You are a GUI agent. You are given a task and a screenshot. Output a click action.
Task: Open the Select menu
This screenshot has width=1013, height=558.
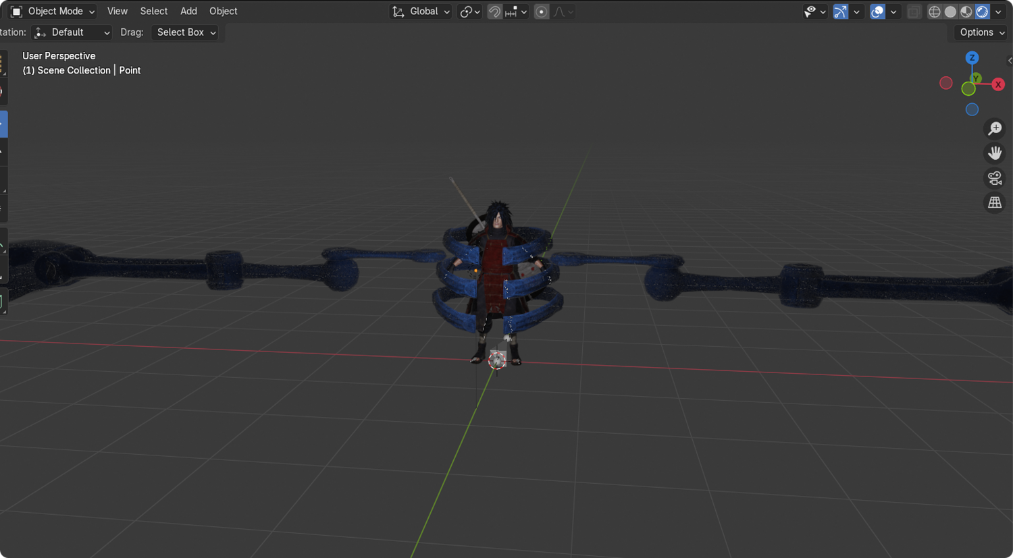pyautogui.click(x=154, y=11)
